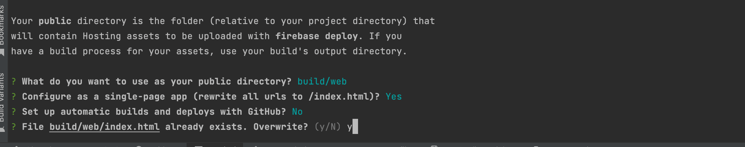The width and height of the screenshot is (745, 147).
Task: Click the green question mark before 'Configure as'
Action: tap(13, 97)
